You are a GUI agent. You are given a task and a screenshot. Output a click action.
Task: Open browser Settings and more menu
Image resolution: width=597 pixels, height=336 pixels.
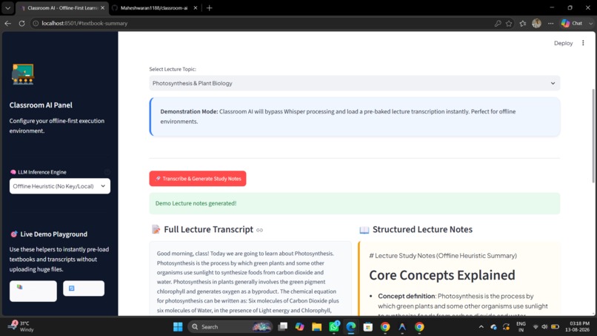pos(550,23)
